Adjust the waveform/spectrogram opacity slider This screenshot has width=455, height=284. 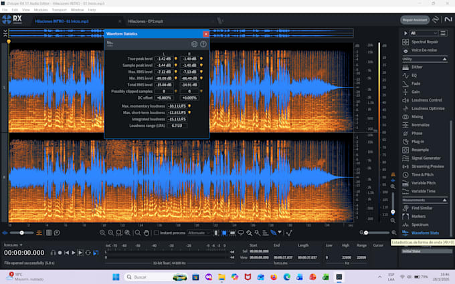tap(22, 233)
